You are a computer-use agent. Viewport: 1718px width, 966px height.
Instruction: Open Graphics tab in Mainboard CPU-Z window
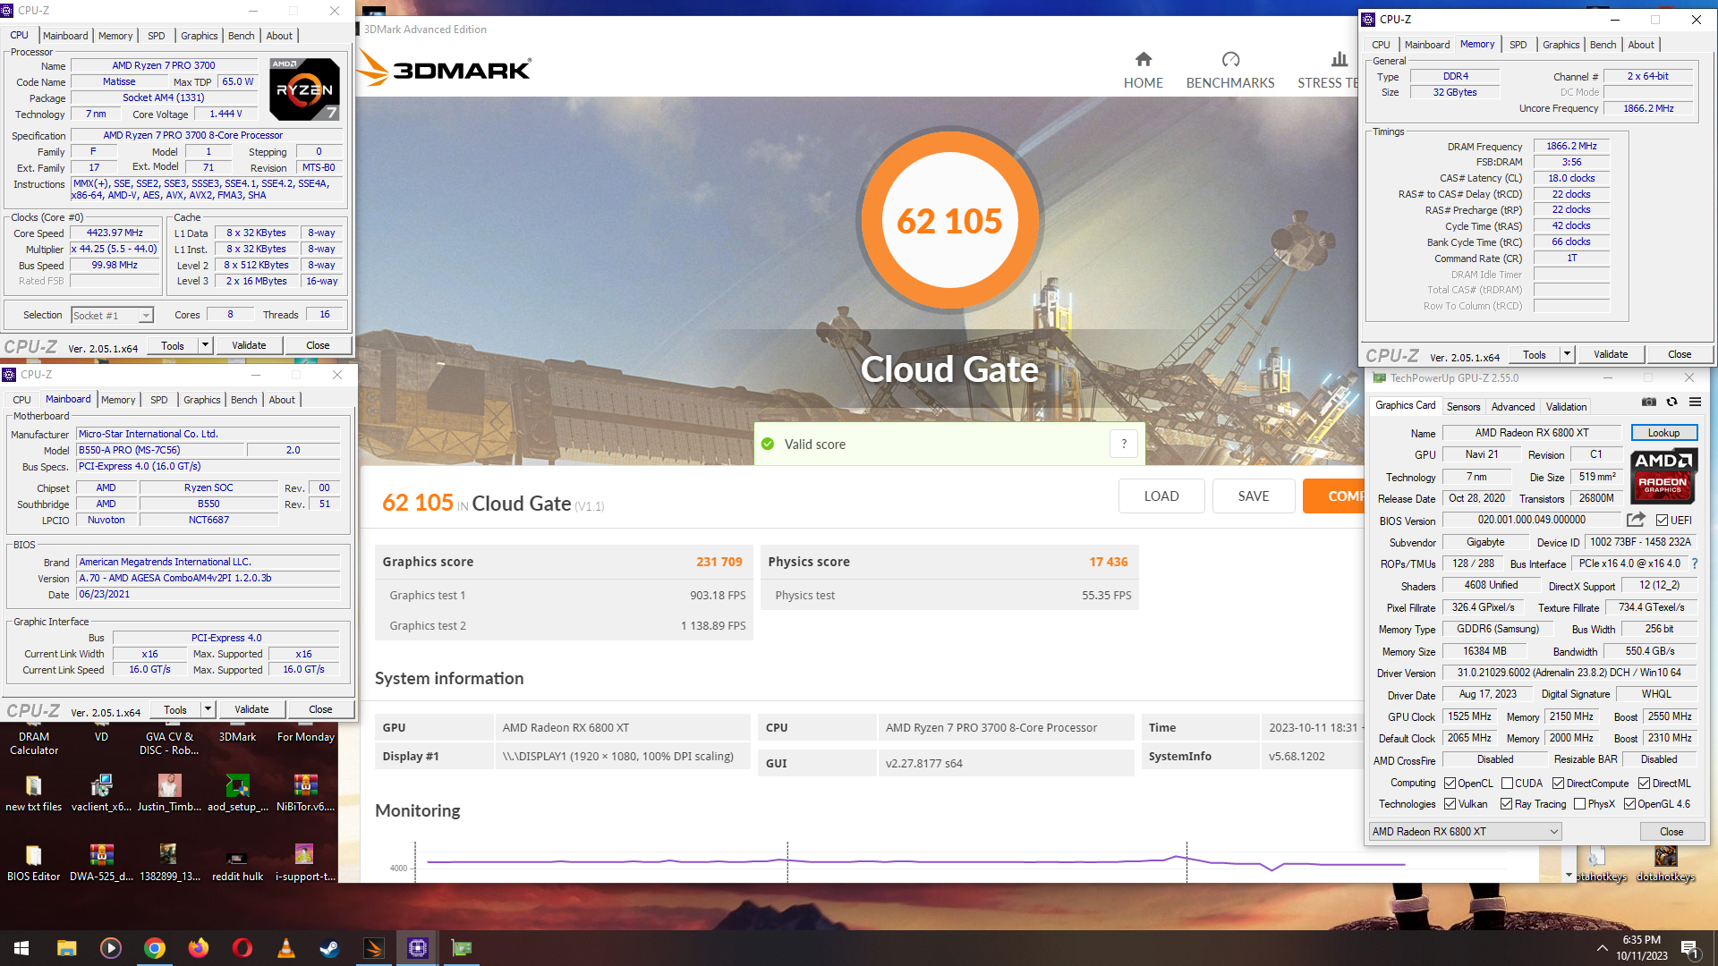(x=201, y=400)
